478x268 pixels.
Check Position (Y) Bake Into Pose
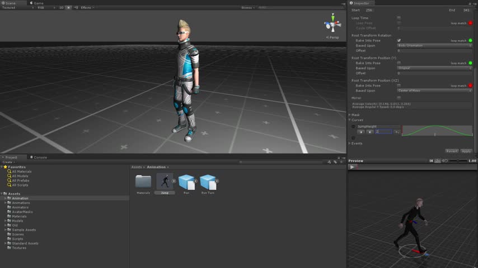pos(399,63)
